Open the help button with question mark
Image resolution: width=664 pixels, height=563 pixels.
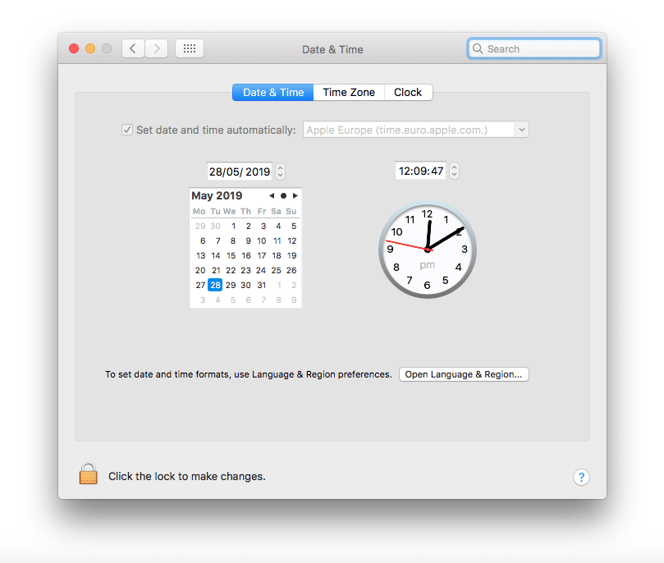(x=581, y=477)
